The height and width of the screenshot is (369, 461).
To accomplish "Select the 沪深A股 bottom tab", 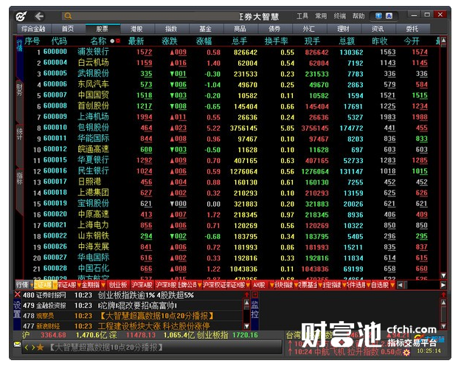I will [x=142, y=285].
